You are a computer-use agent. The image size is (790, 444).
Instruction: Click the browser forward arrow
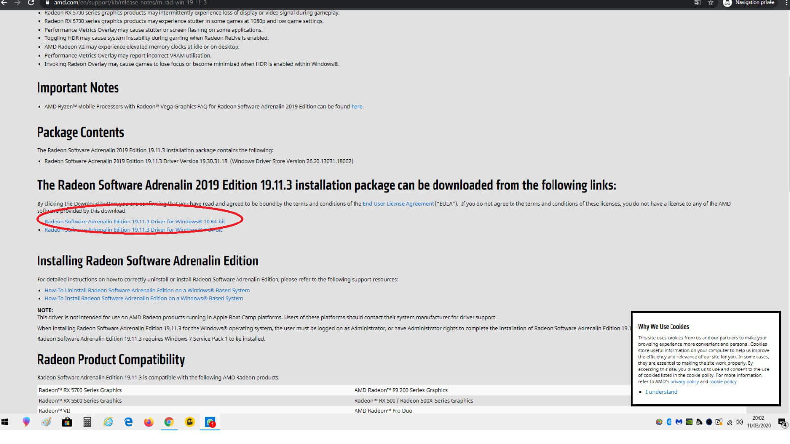pos(18,3)
